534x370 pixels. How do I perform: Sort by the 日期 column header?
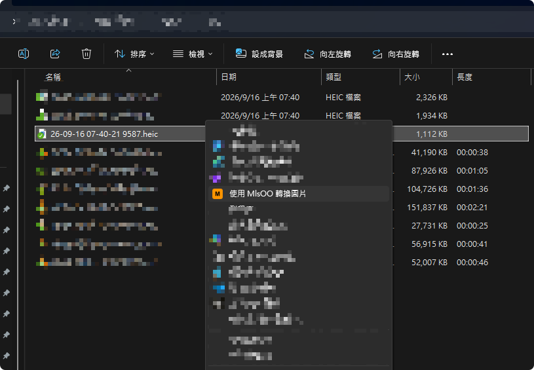pos(229,77)
